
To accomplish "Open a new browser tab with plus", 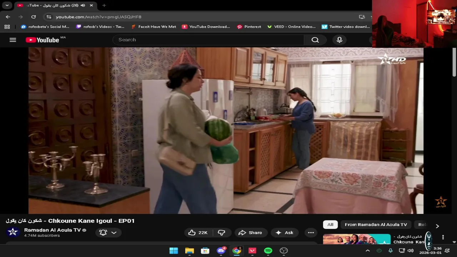I will (x=104, y=5).
